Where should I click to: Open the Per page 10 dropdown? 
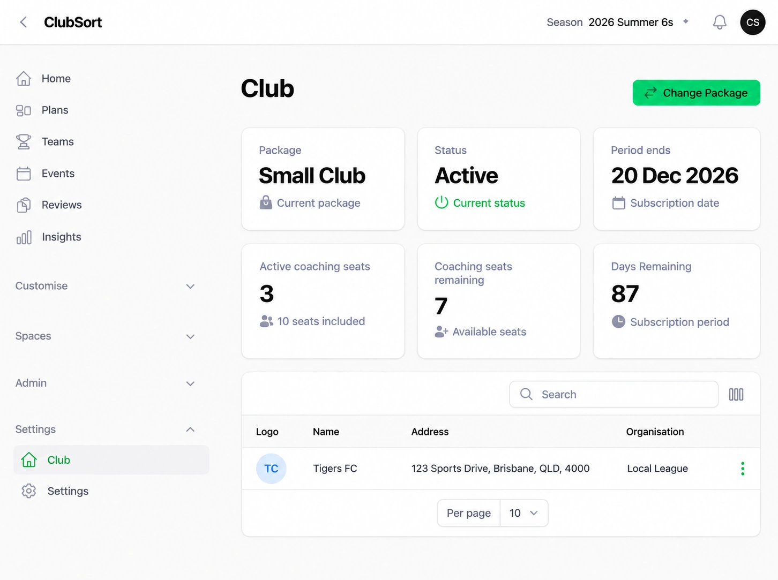(x=523, y=513)
